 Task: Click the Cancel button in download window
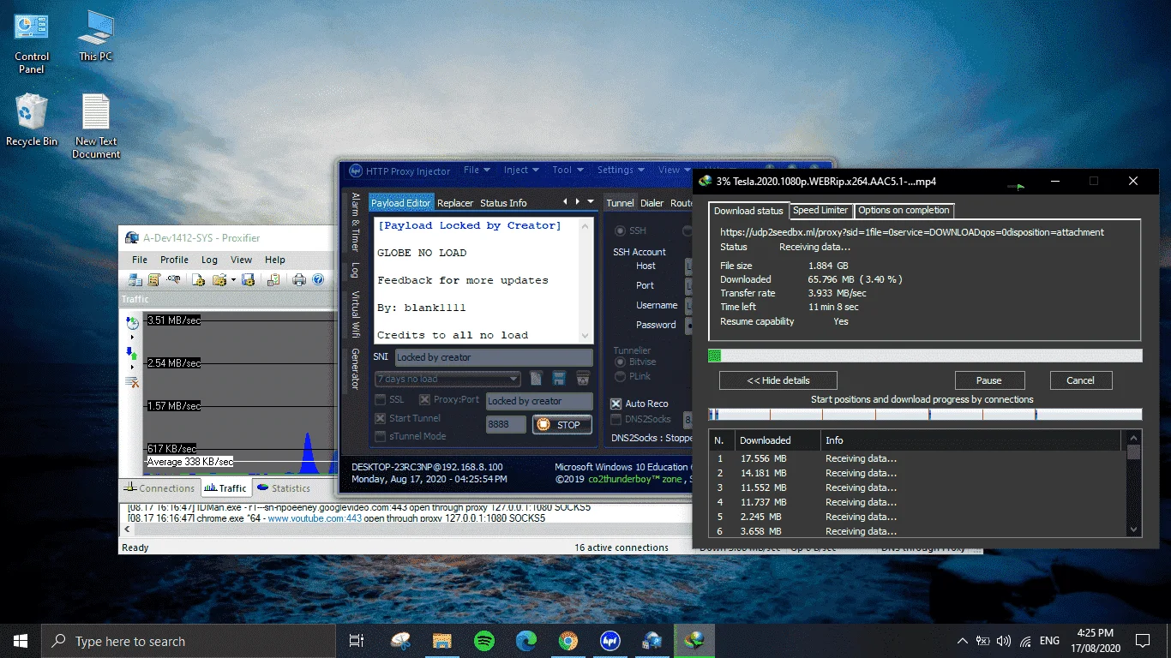pyautogui.click(x=1080, y=380)
